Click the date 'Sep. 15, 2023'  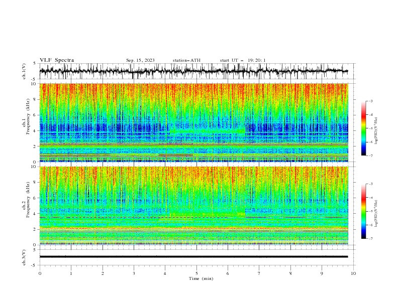click(x=140, y=60)
